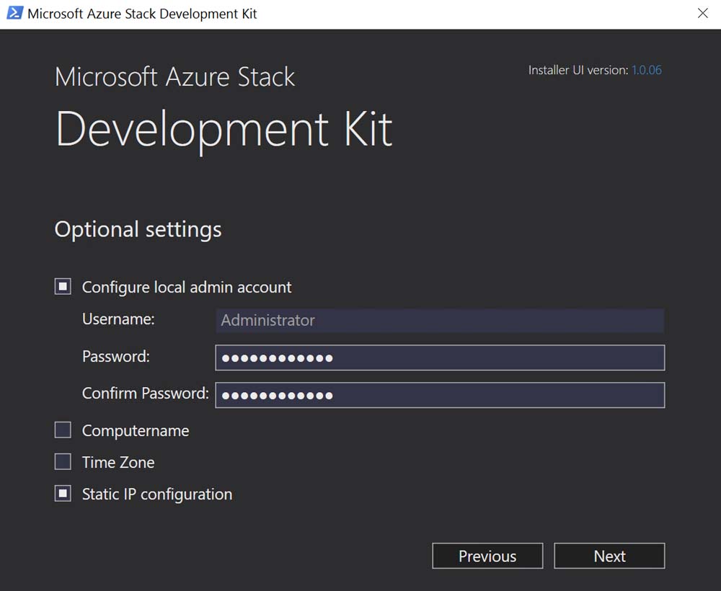This screenshot has height=591, width=721.
Task: Close the Azure Stack installer window
Action: [702, 14]
